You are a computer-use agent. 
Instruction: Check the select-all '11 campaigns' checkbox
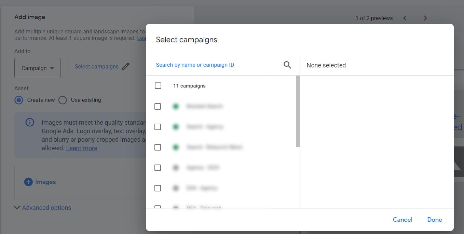tap(158, 86)
